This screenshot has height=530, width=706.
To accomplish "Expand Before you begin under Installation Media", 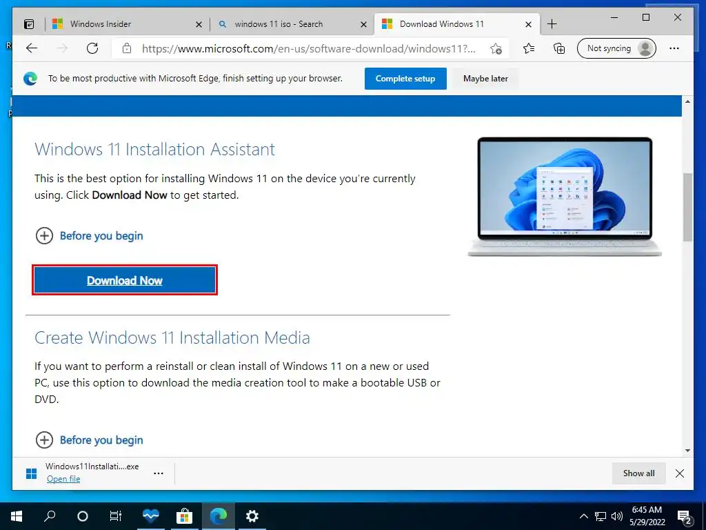I will pyautogui.click(x=89, y=440).
